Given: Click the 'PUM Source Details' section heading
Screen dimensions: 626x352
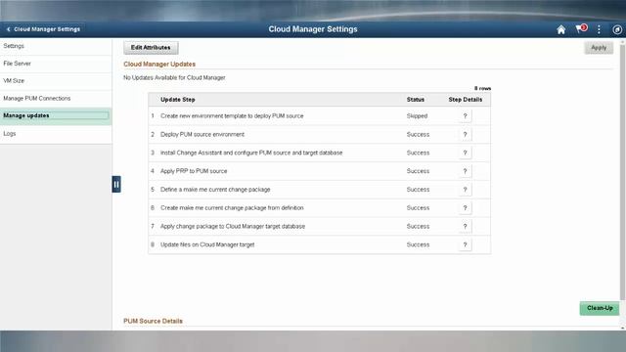Looking at the screenshot, I should tap(153, 322).
